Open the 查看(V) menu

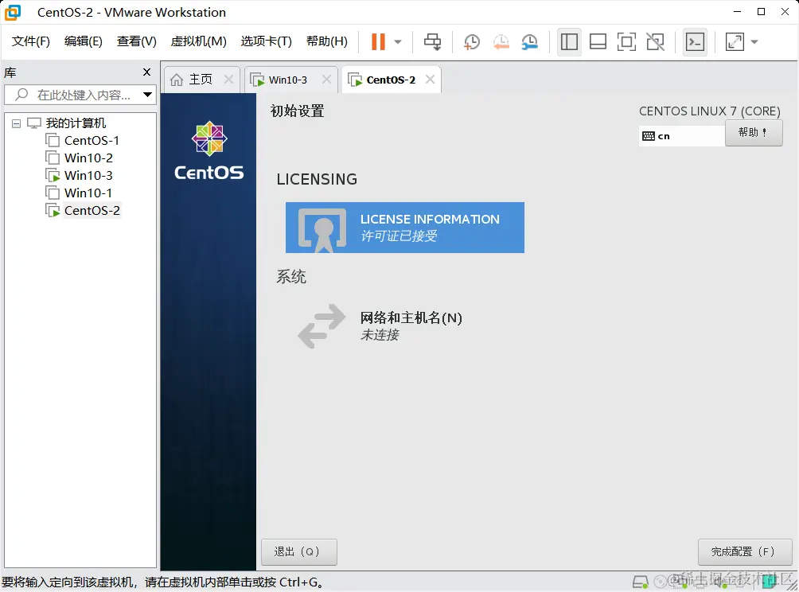pos(137,41)
